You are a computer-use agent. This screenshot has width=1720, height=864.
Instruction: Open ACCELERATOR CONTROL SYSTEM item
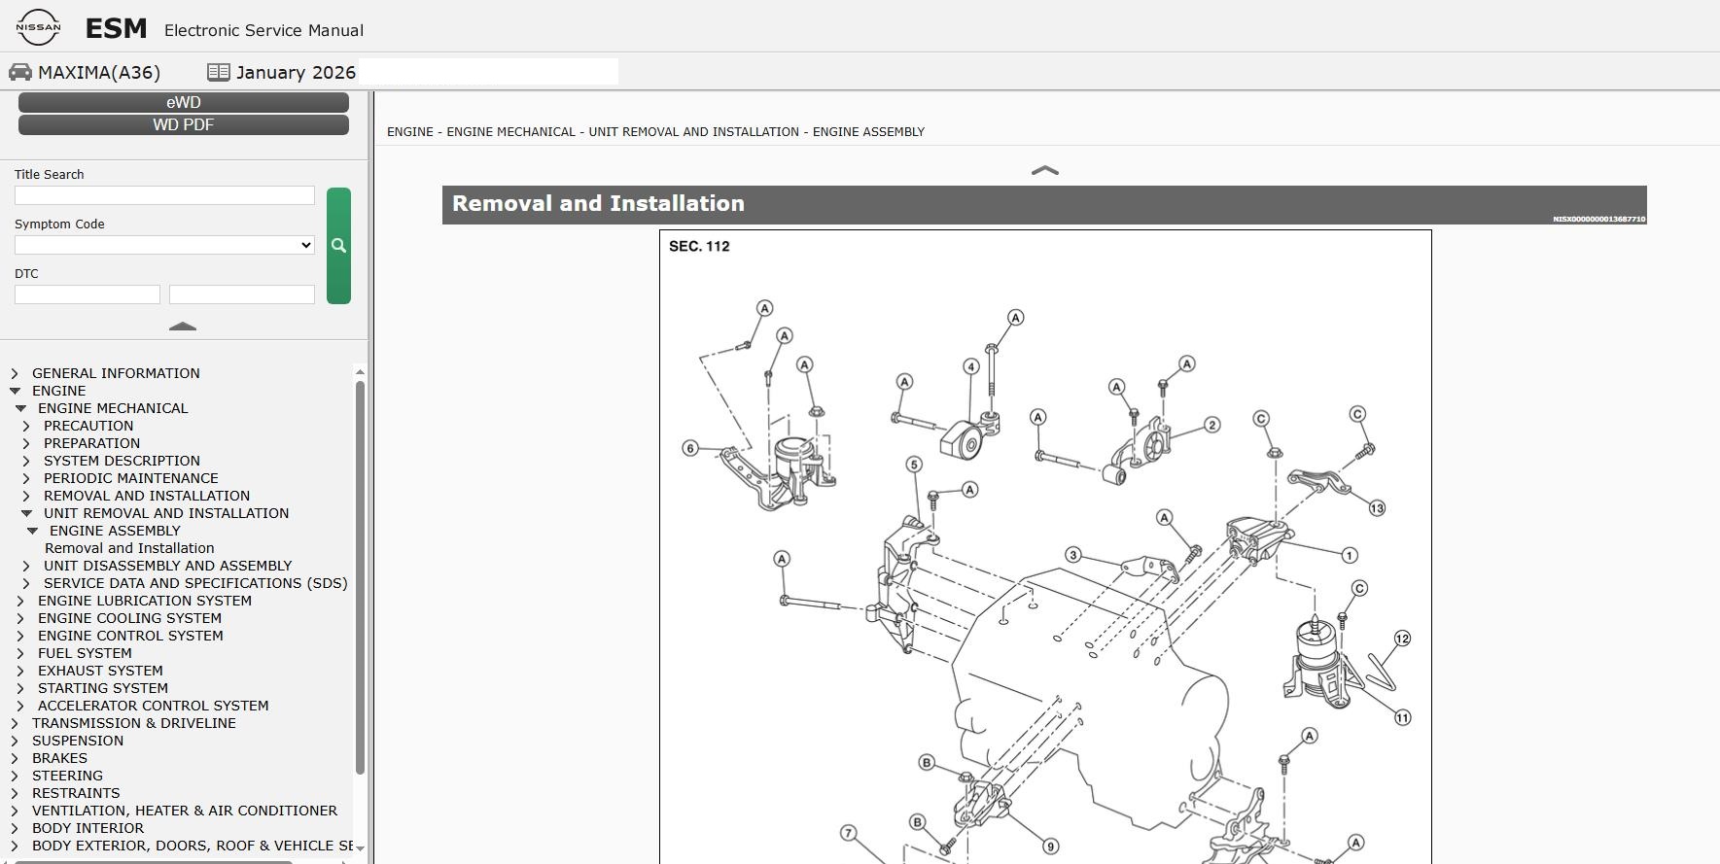(x=154, y=706)
